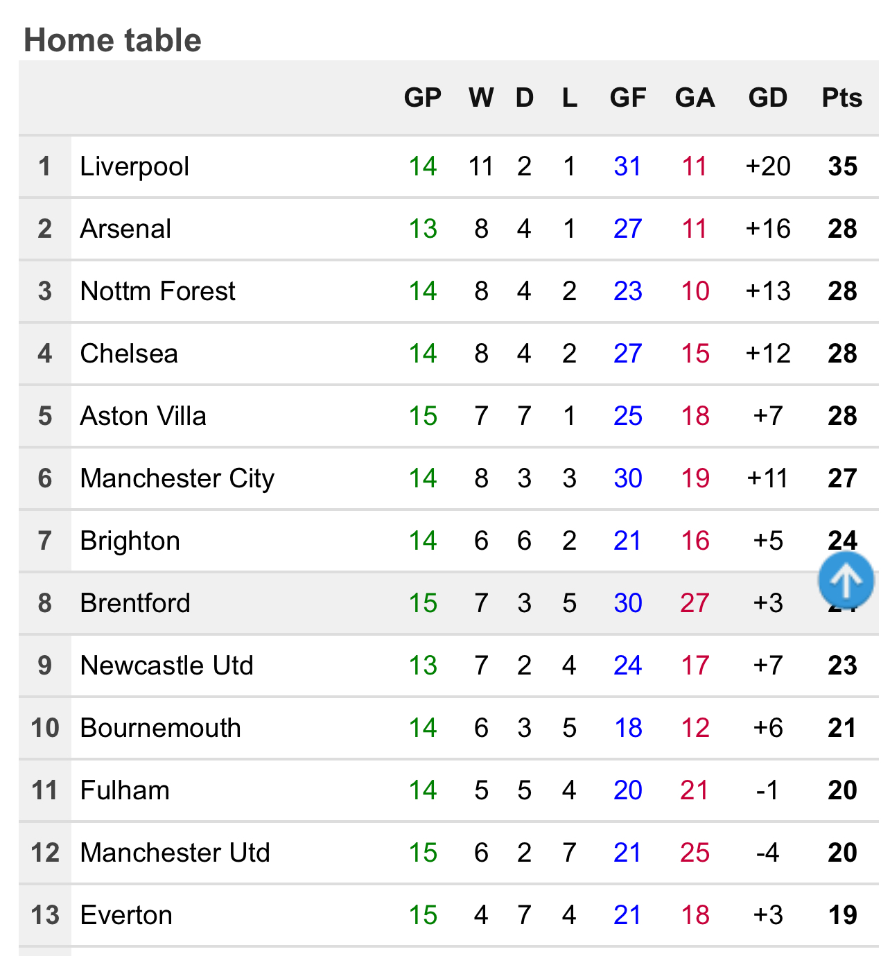
Task: Click Brighton in the home table
Action: [x=130, y=541]
